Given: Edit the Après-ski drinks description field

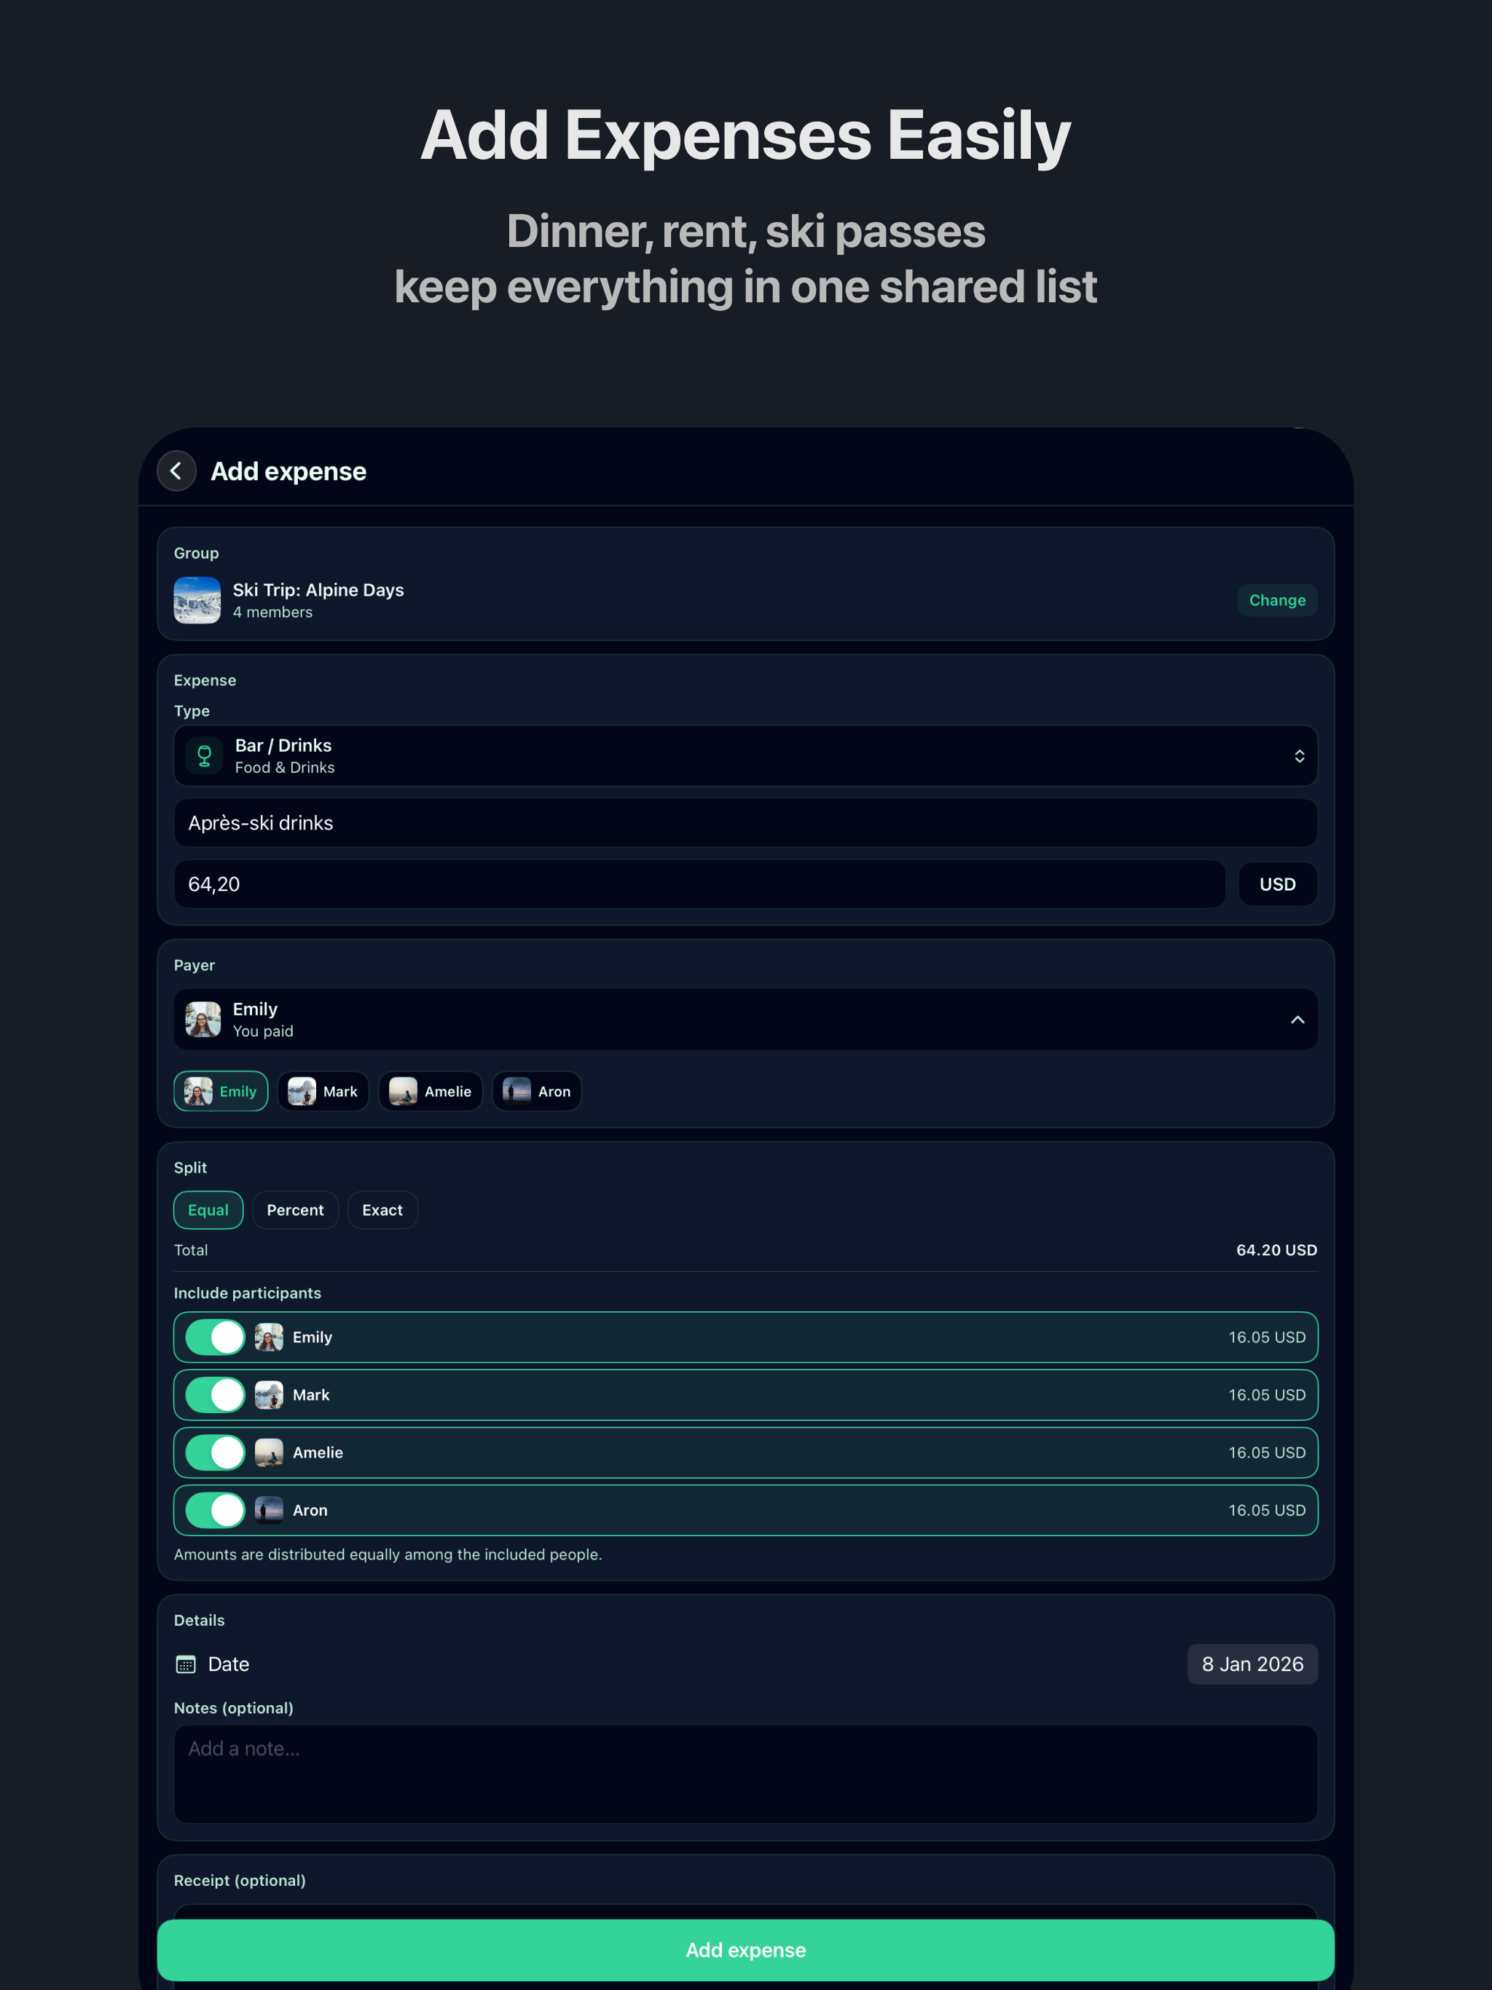Looking at the screenshot, I should tap(745, 823).
